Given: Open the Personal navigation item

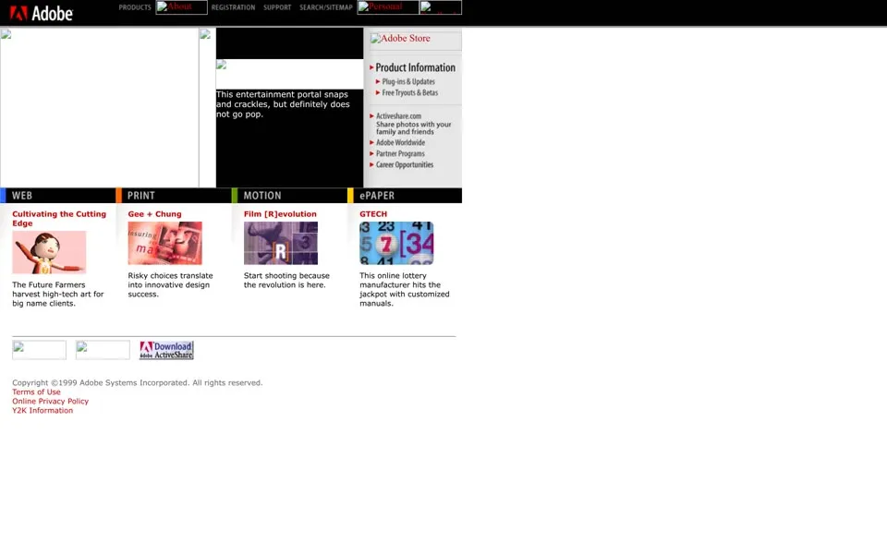Looking at the screenshot, I should click(x=388, y=7).
